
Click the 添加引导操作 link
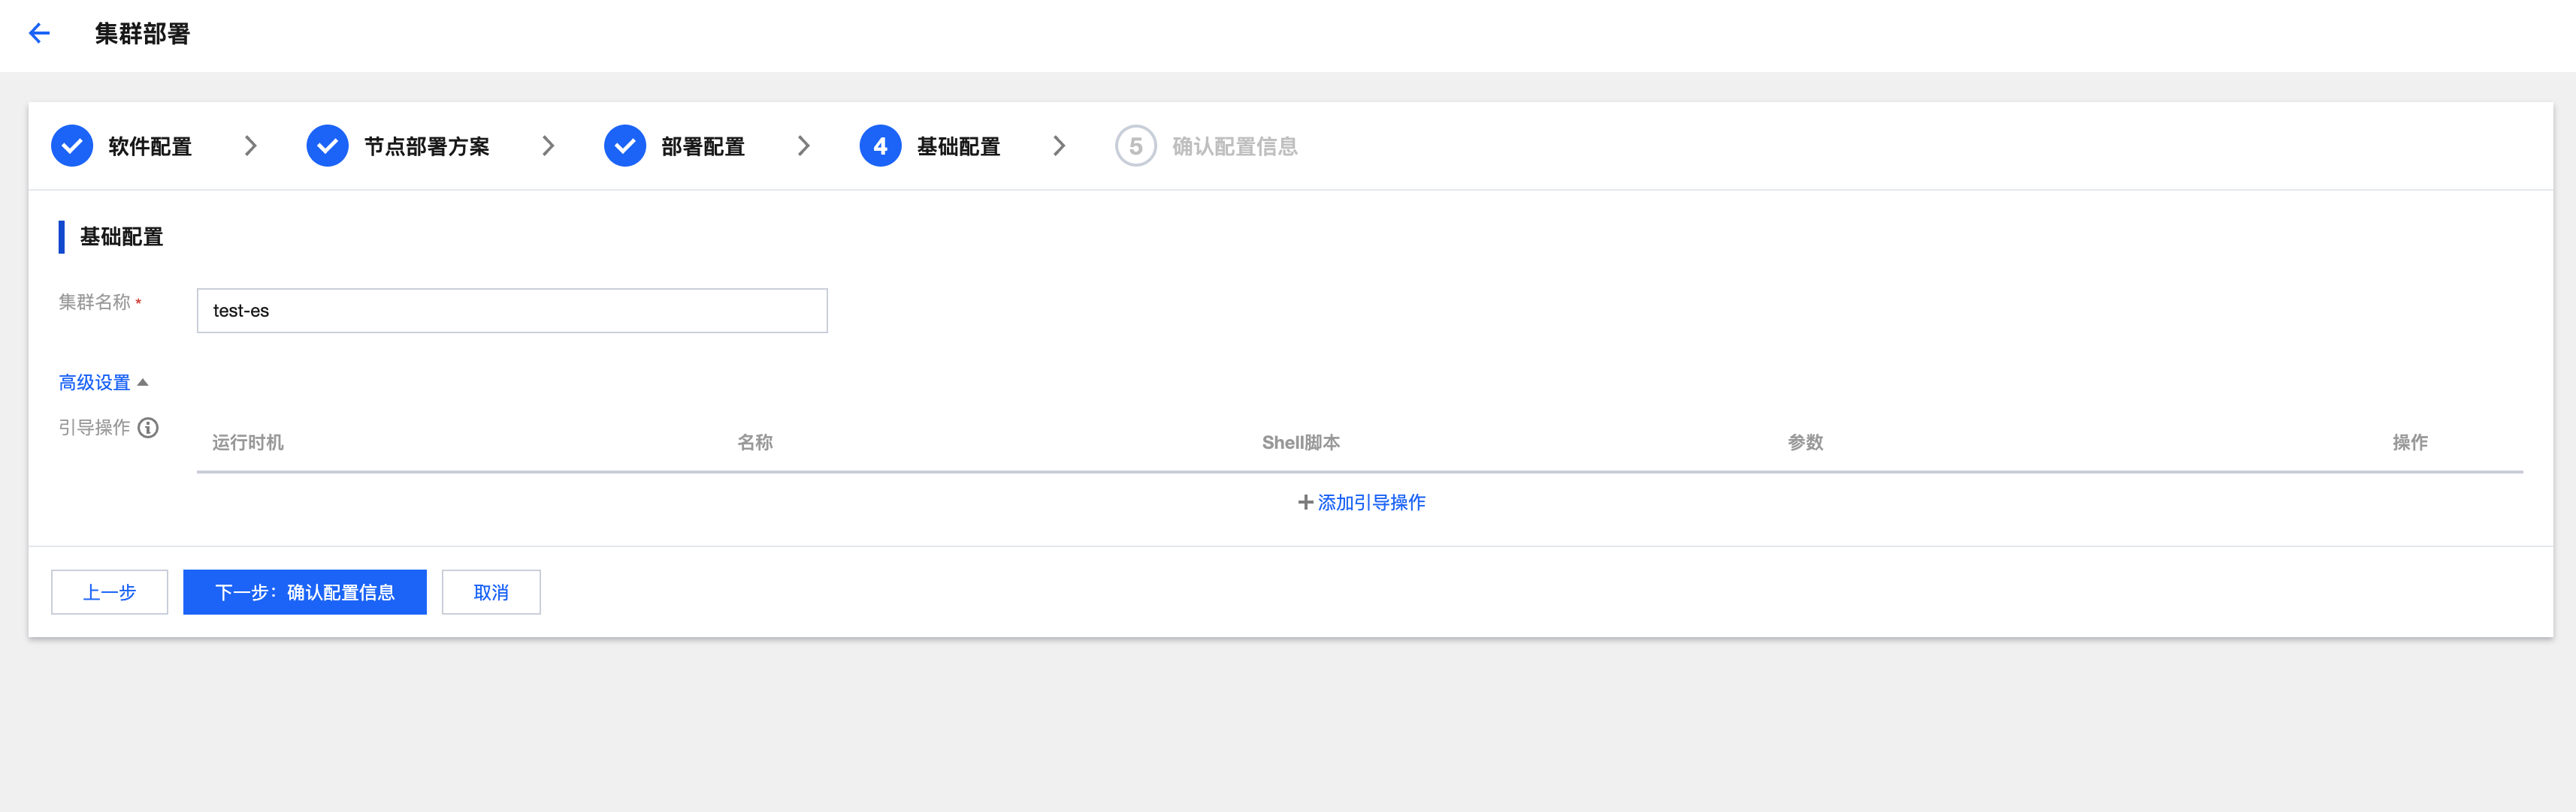point(1371,502)
